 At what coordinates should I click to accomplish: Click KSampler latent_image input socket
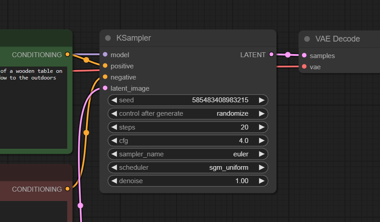click(105, 88)
